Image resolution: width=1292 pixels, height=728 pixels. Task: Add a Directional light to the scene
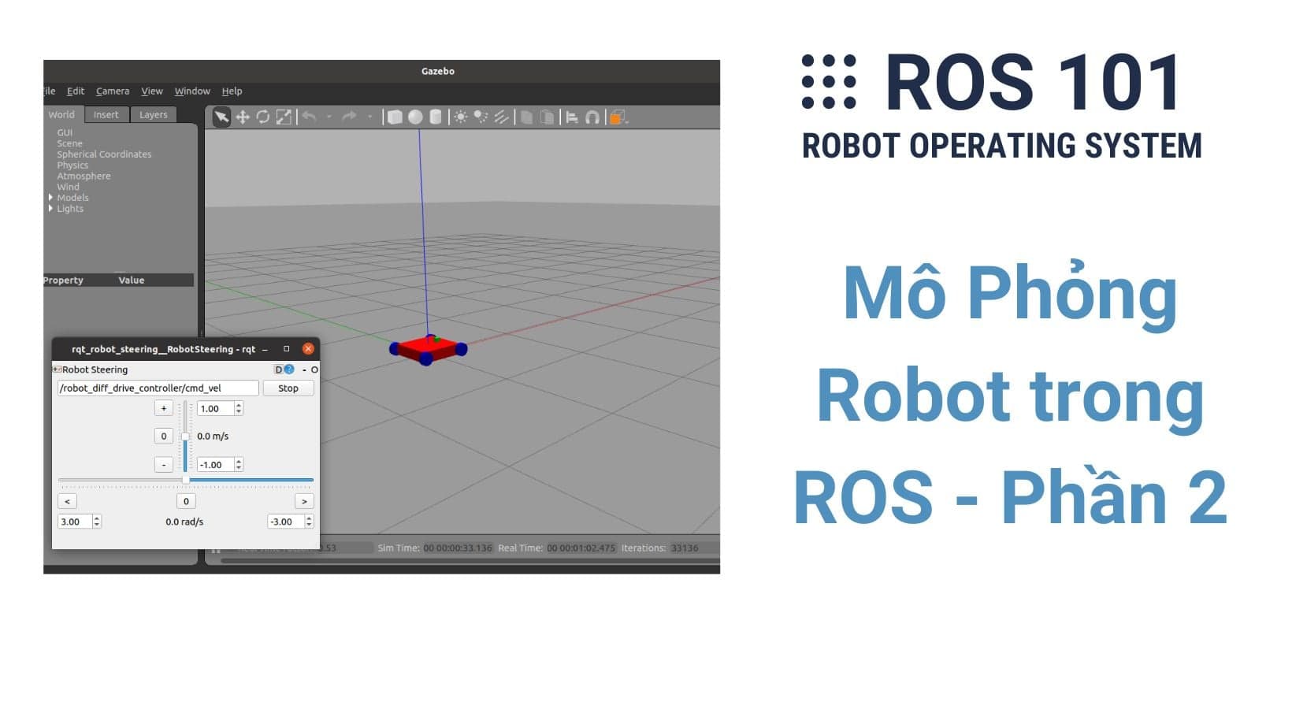[501, 117]
